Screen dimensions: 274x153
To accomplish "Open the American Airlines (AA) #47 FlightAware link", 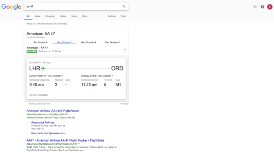I will coord(53,111).
